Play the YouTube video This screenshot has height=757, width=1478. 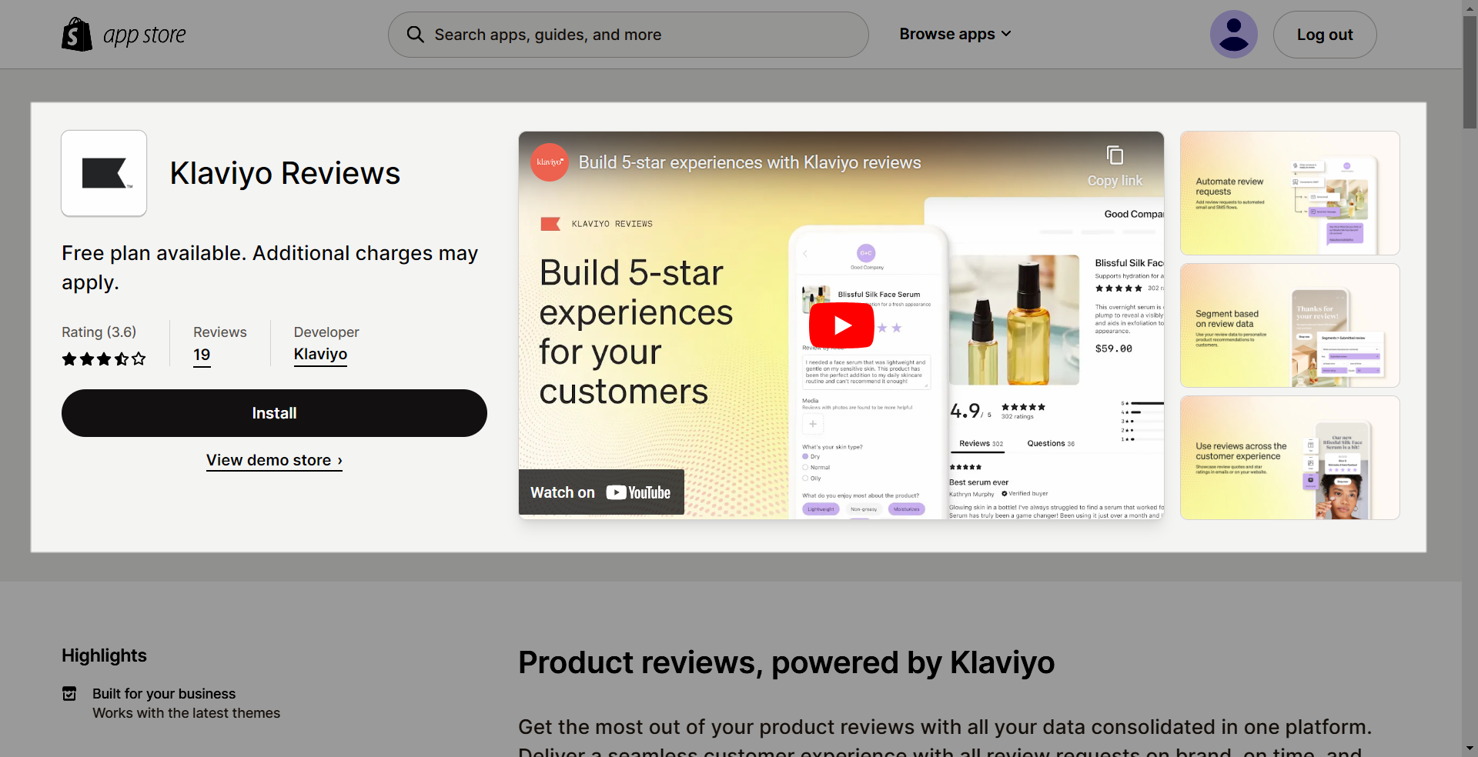coord(841,325)
